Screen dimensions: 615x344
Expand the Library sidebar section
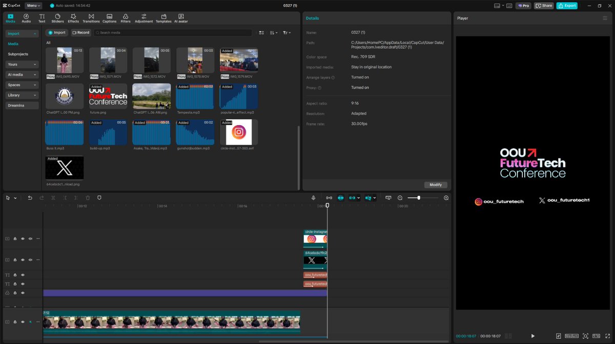pyautogui.click(x=22, y=95)
